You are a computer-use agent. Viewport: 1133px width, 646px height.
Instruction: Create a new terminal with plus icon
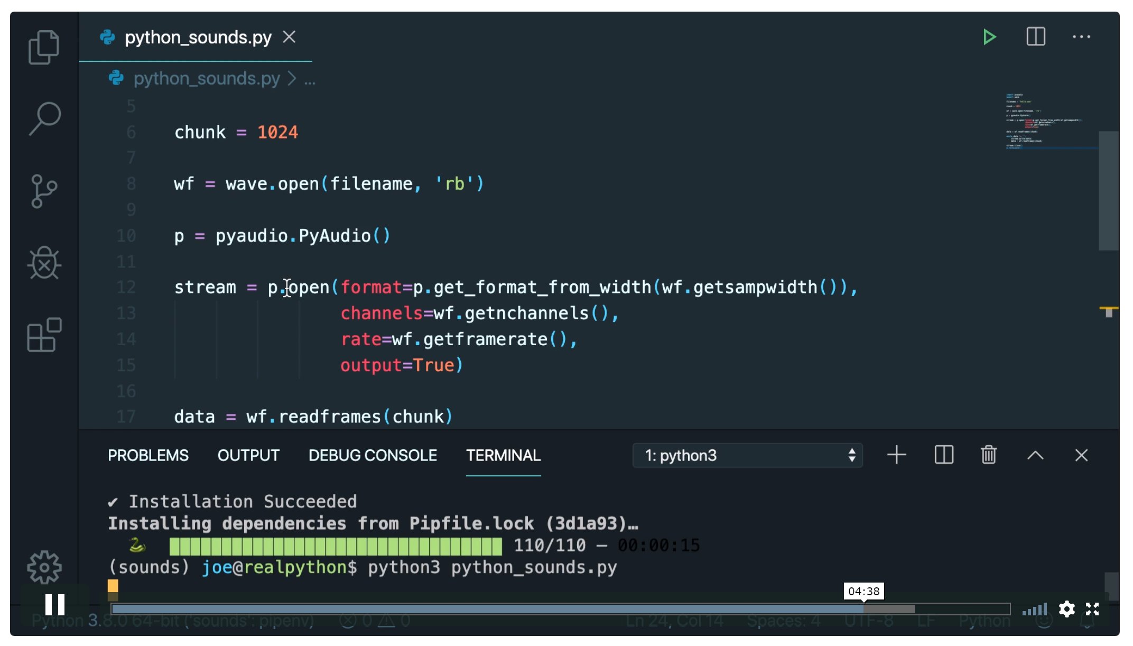point(896,455)
